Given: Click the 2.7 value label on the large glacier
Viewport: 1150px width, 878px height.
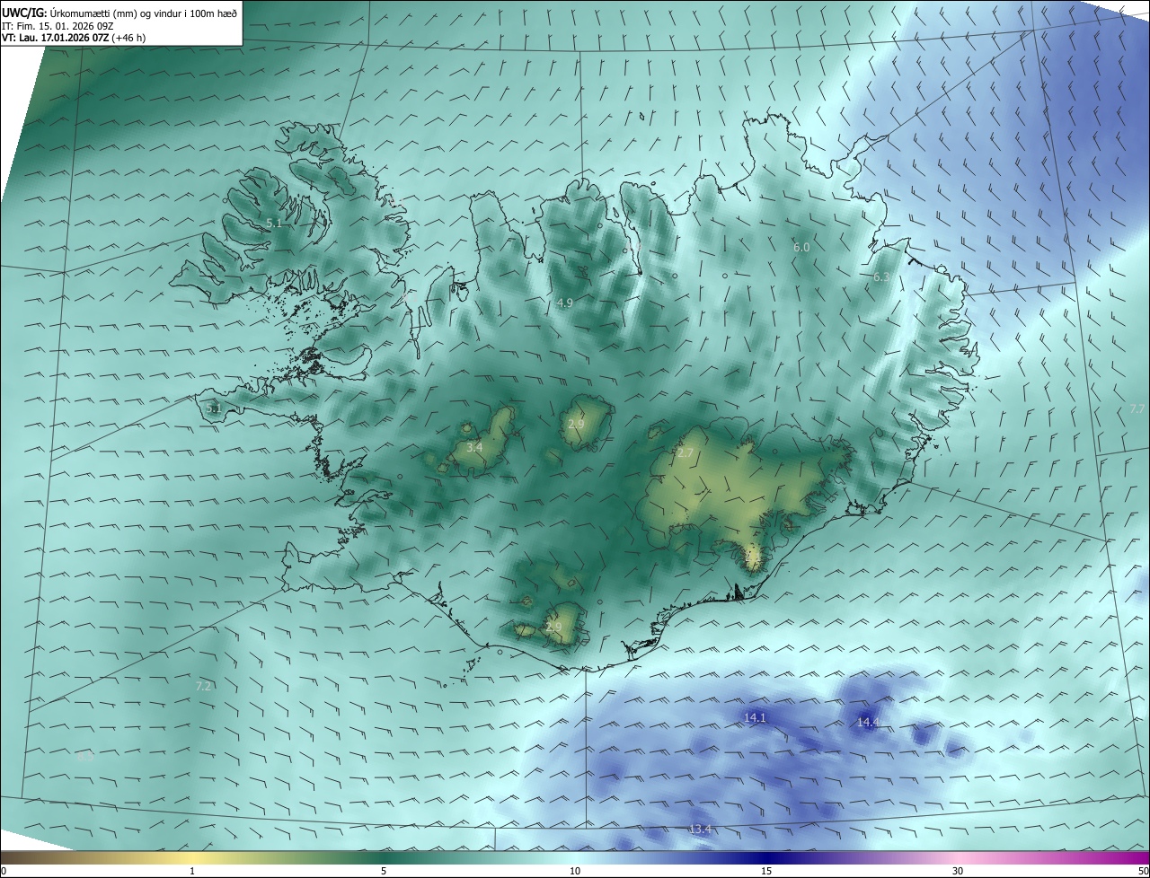Looking at the screenshot, I should [x=685, y=453].
